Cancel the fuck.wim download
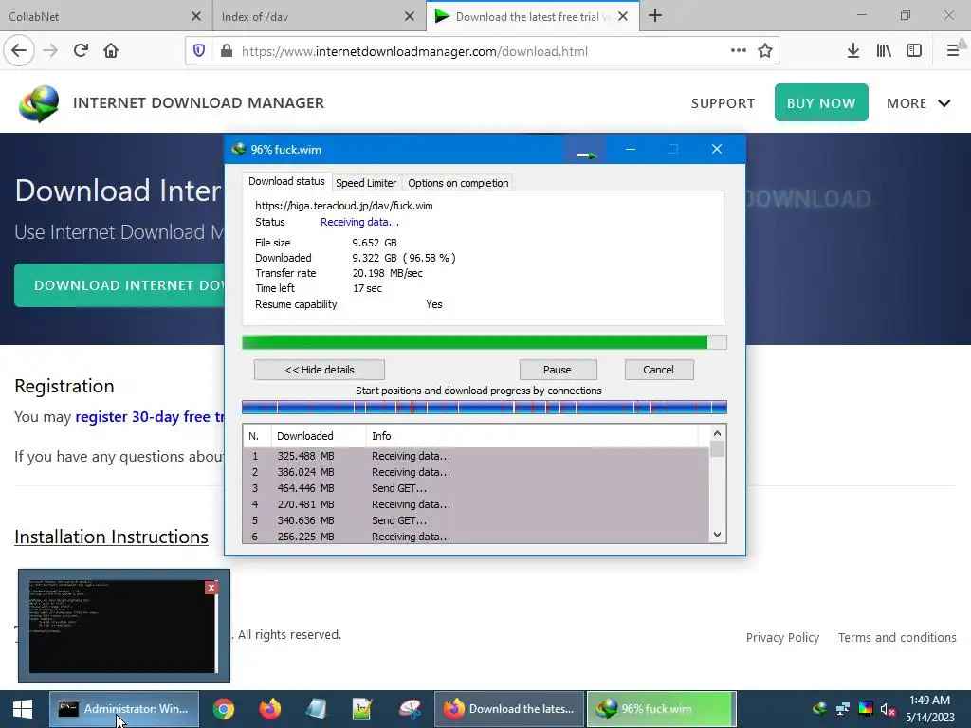971x728 pixels. [658, 370]
